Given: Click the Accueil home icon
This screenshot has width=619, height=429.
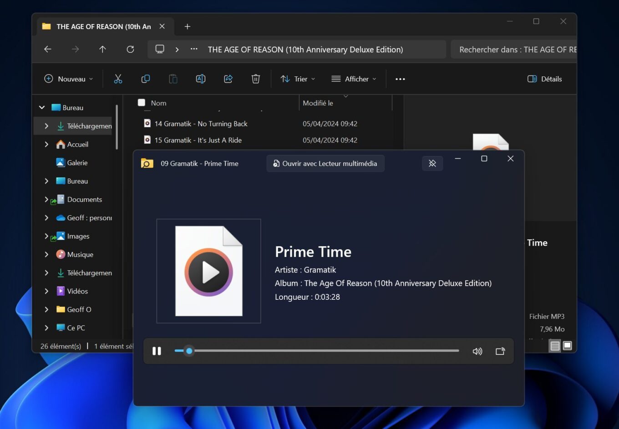Looking at the screenshot, I should point(61,144).
